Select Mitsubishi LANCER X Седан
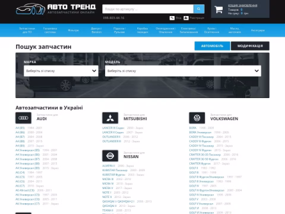Viewport: 285px width, 214px height. point(113,133)
